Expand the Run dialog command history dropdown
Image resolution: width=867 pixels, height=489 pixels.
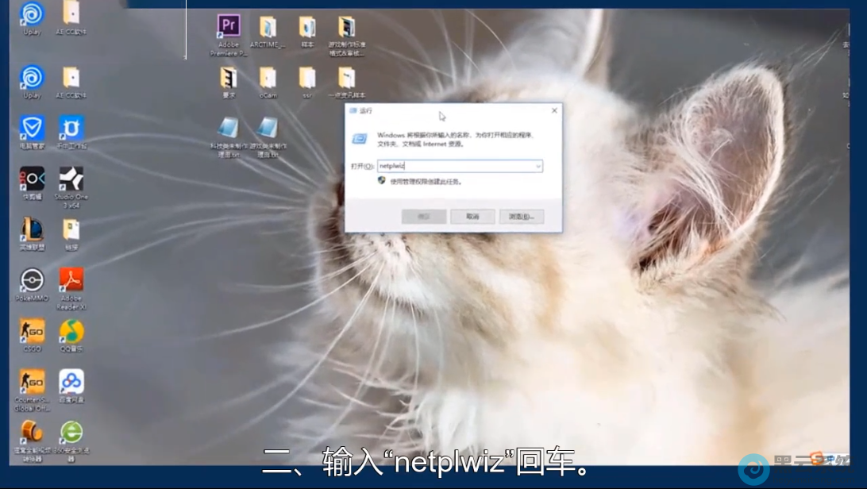pos(538,167)
